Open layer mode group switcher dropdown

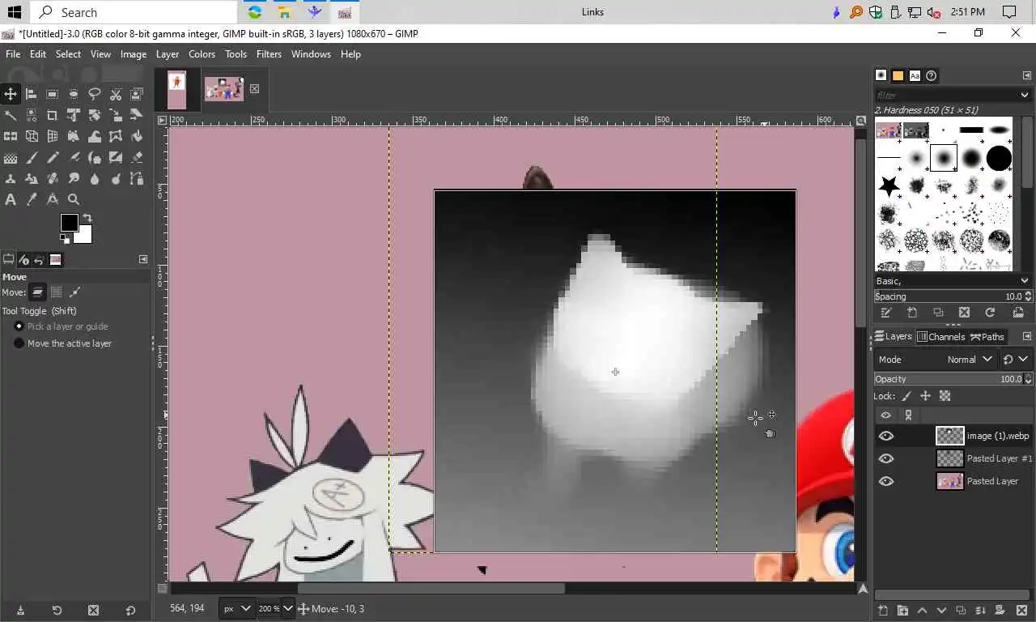1016,360
